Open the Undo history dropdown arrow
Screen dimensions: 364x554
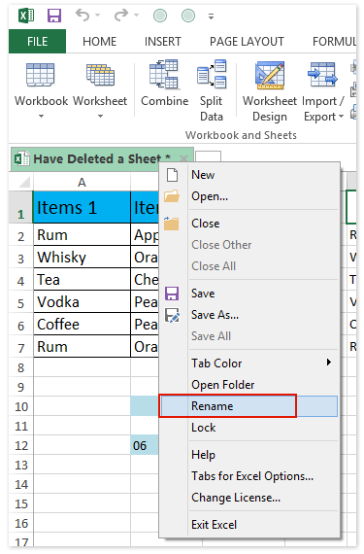(98, 16)
